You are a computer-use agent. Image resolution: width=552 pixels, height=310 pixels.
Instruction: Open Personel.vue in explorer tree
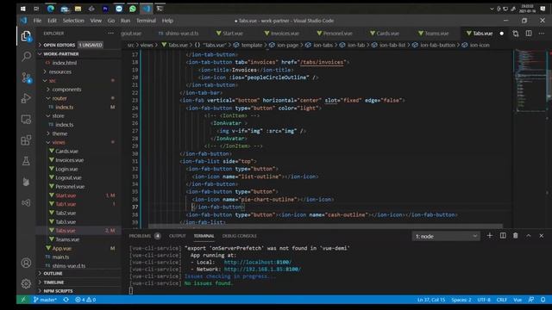coord(70,187)
